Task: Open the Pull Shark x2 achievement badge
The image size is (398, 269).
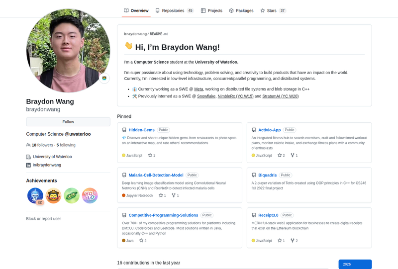Action: point(35,196)
